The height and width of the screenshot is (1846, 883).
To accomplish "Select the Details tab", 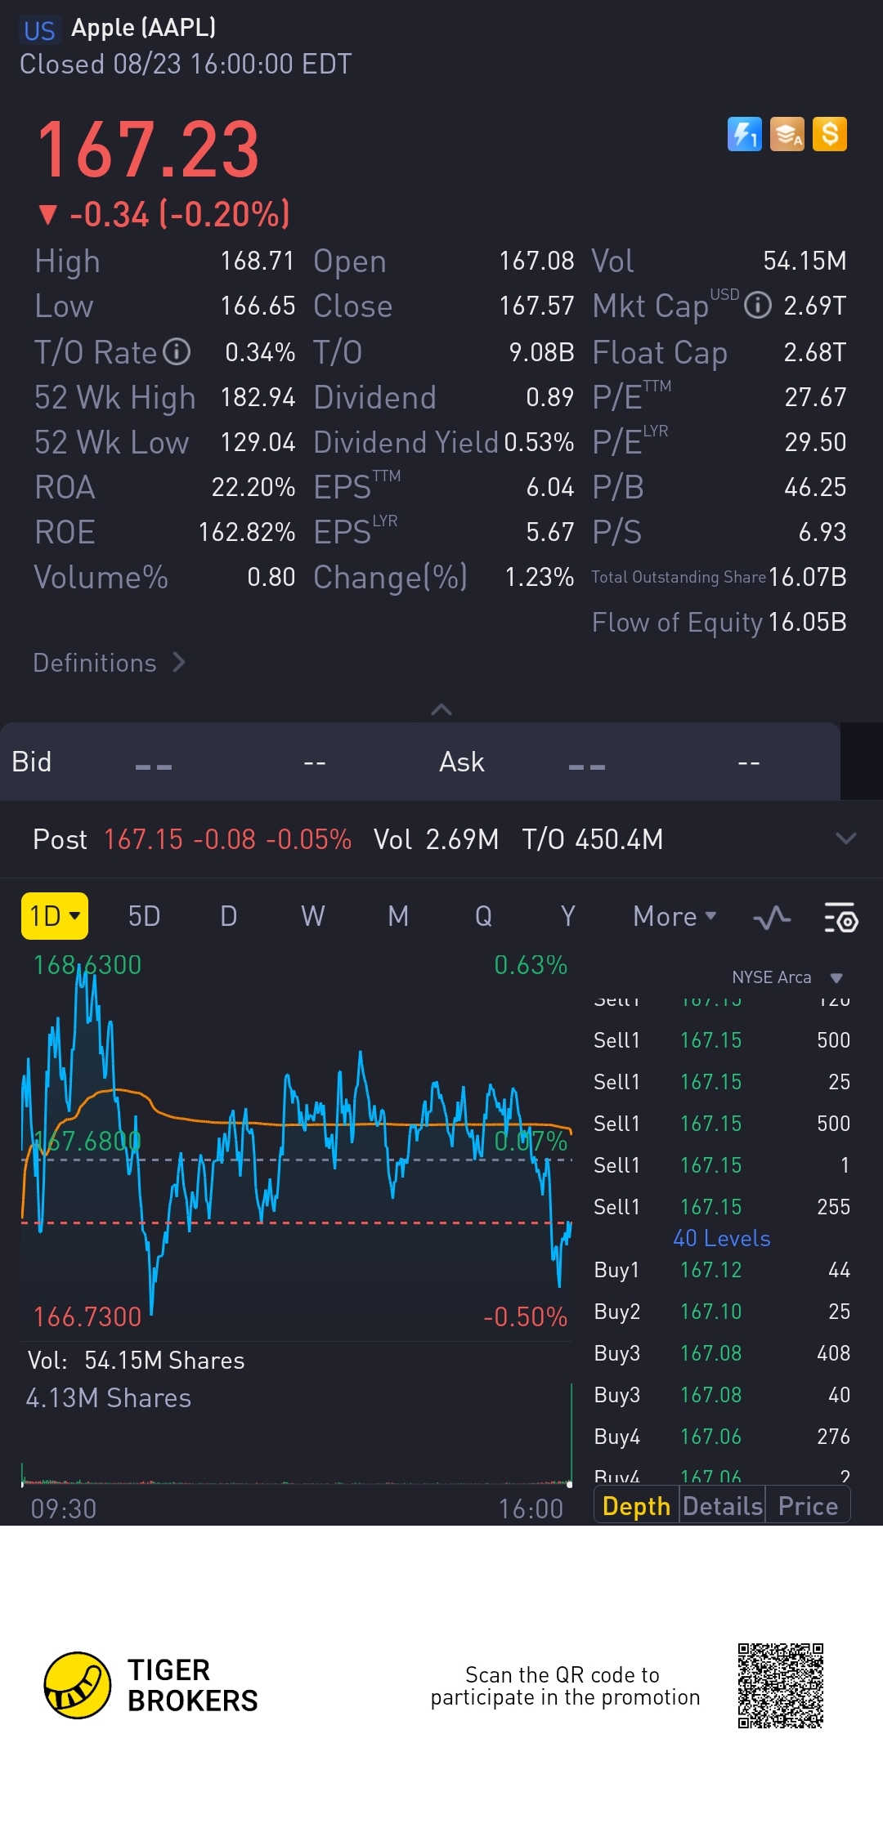I will (x=723, y=1506).
